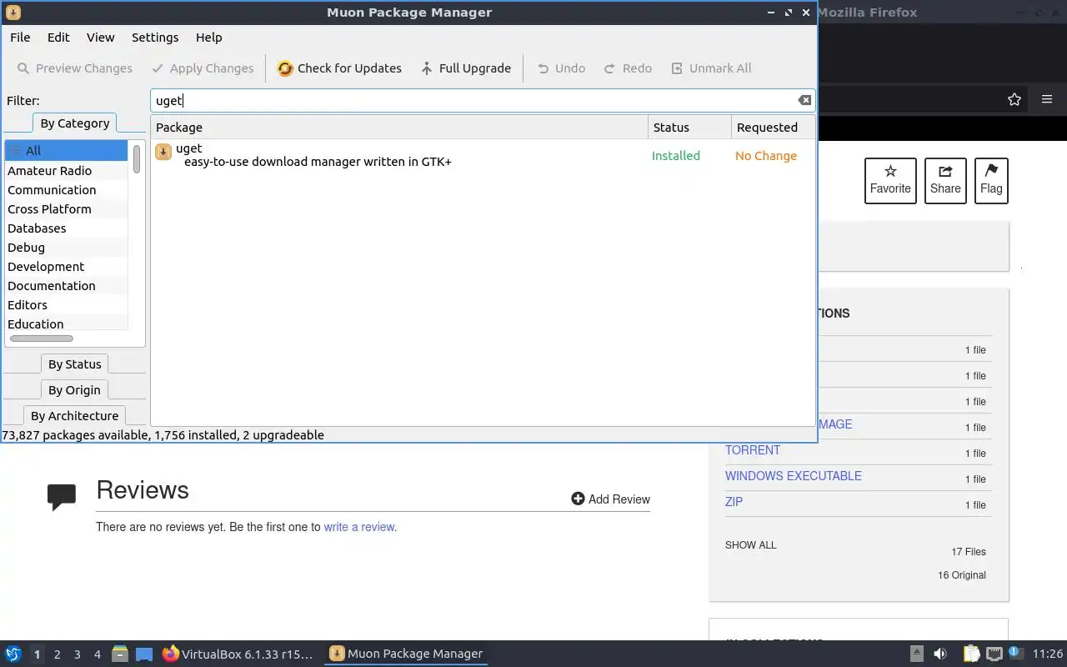Select the Documentation category
1067x667 pixels.
point(67,286)
